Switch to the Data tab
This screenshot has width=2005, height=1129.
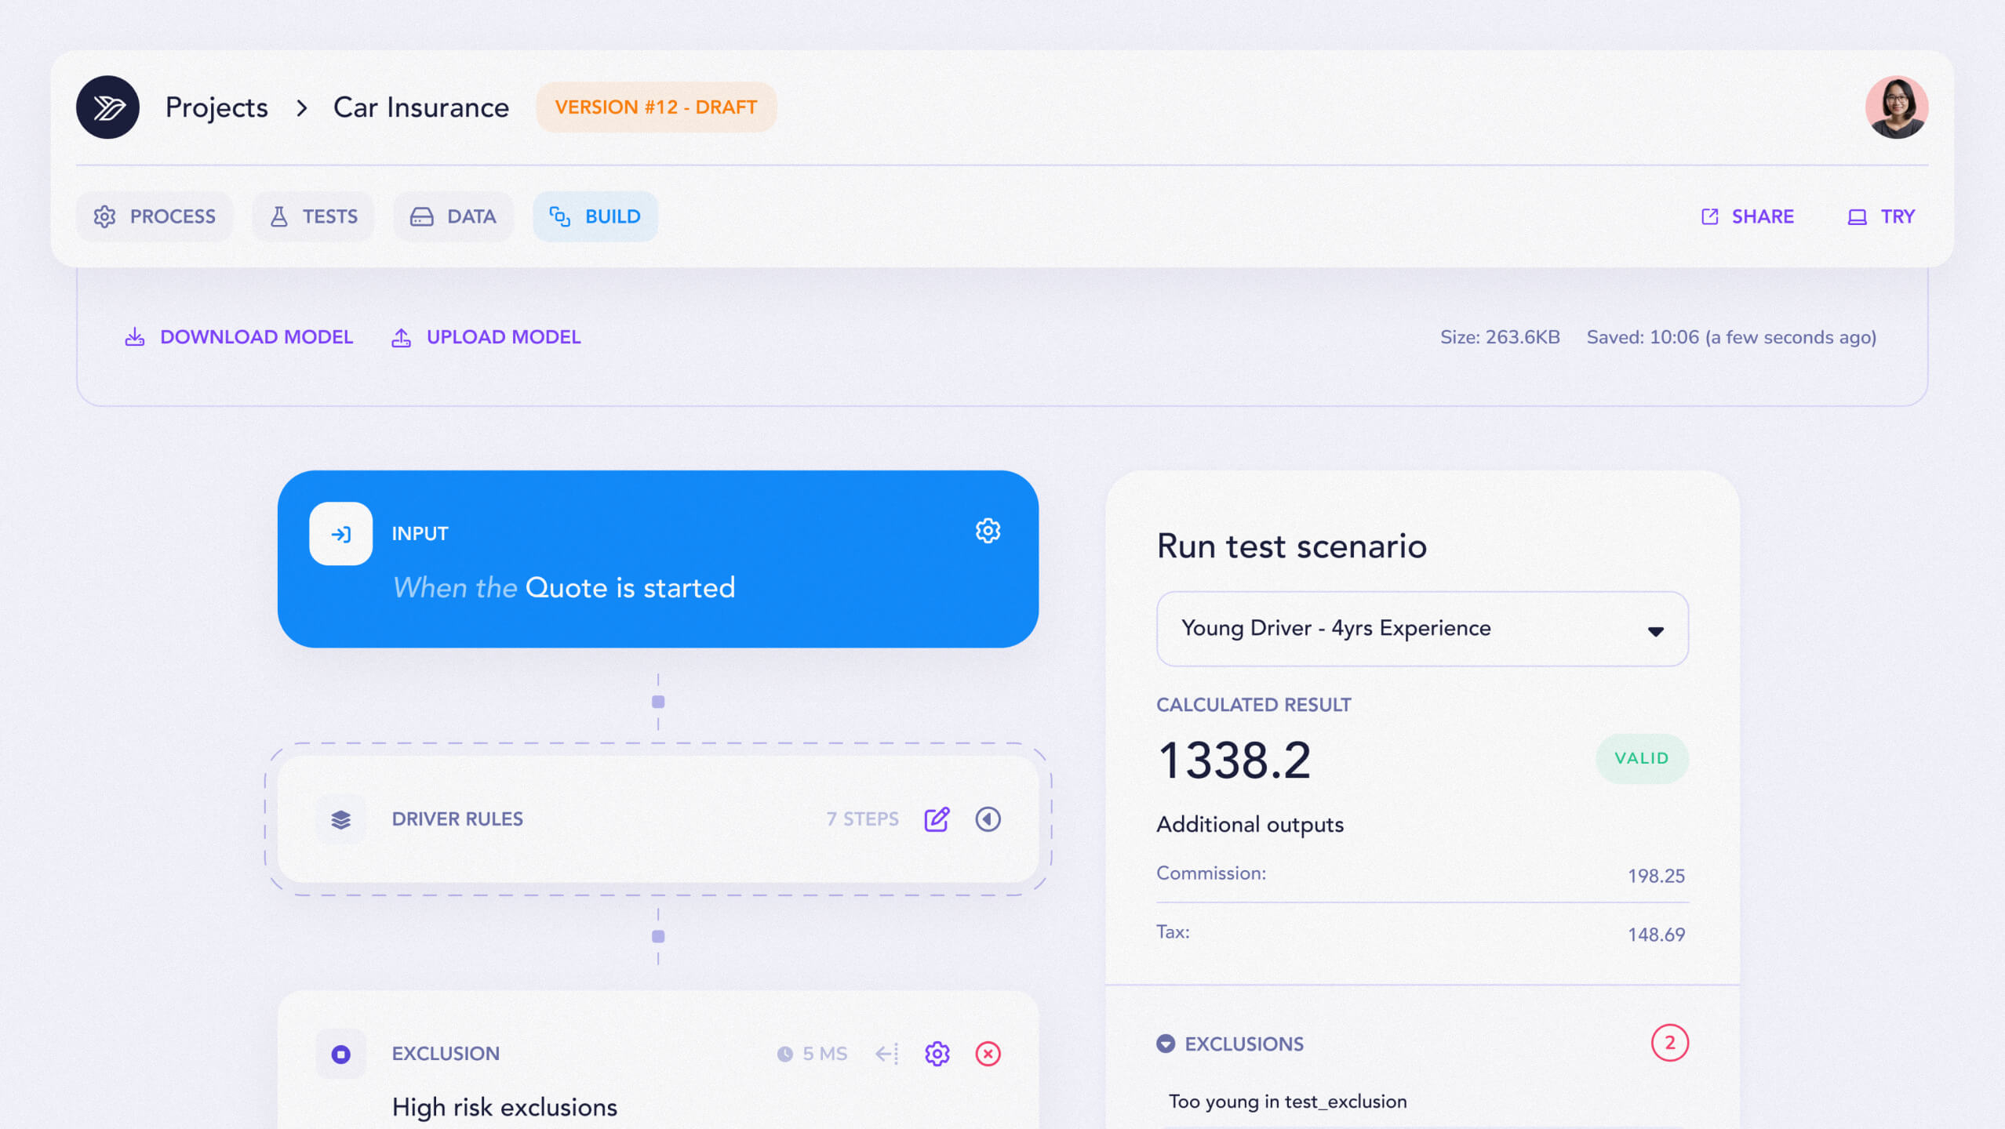(453, 216)
